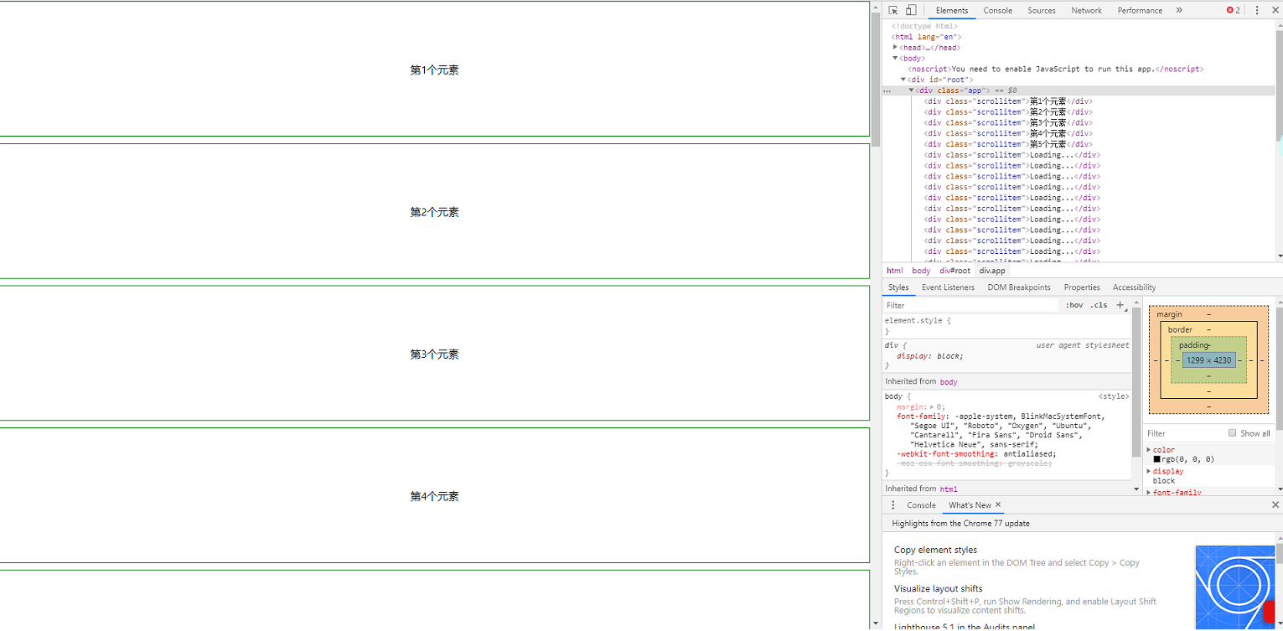
Task: Close the What's New drawer tab
Action: (x=998, y=504)
